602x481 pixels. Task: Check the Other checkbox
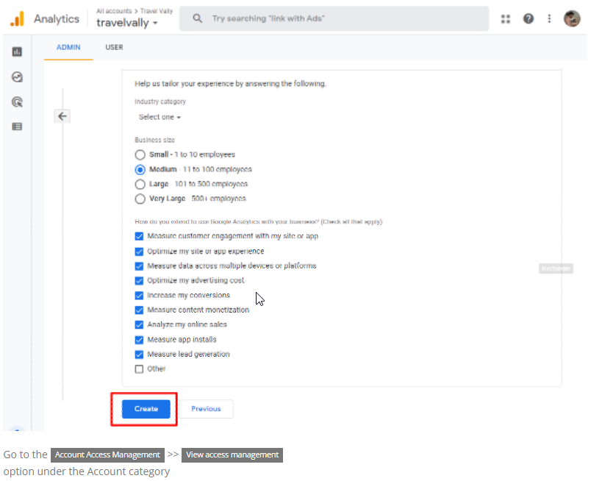click(139, 368)
